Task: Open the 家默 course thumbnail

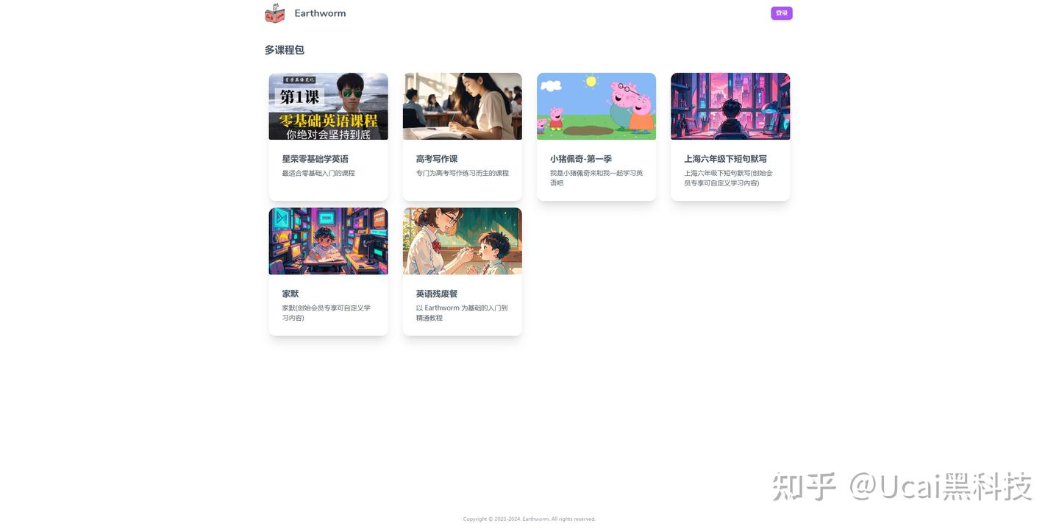Action: tap(327, 241)
